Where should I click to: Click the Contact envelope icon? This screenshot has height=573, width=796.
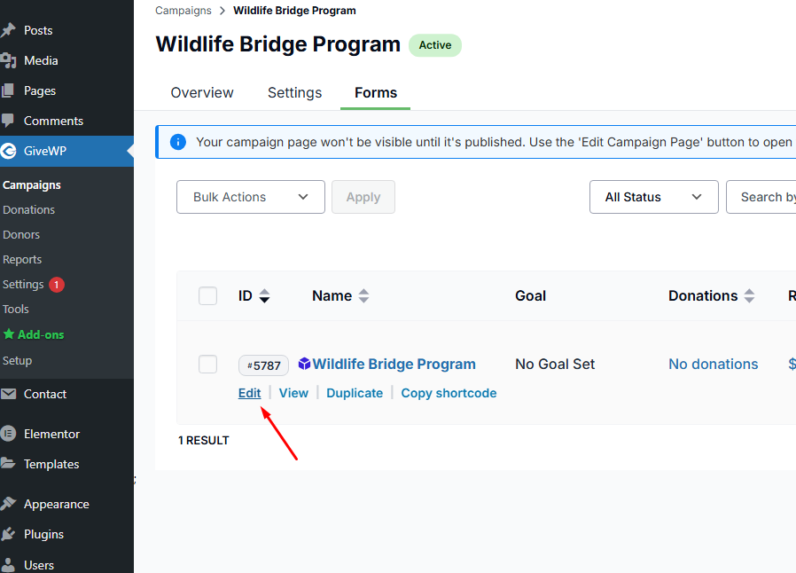point(9,394)
